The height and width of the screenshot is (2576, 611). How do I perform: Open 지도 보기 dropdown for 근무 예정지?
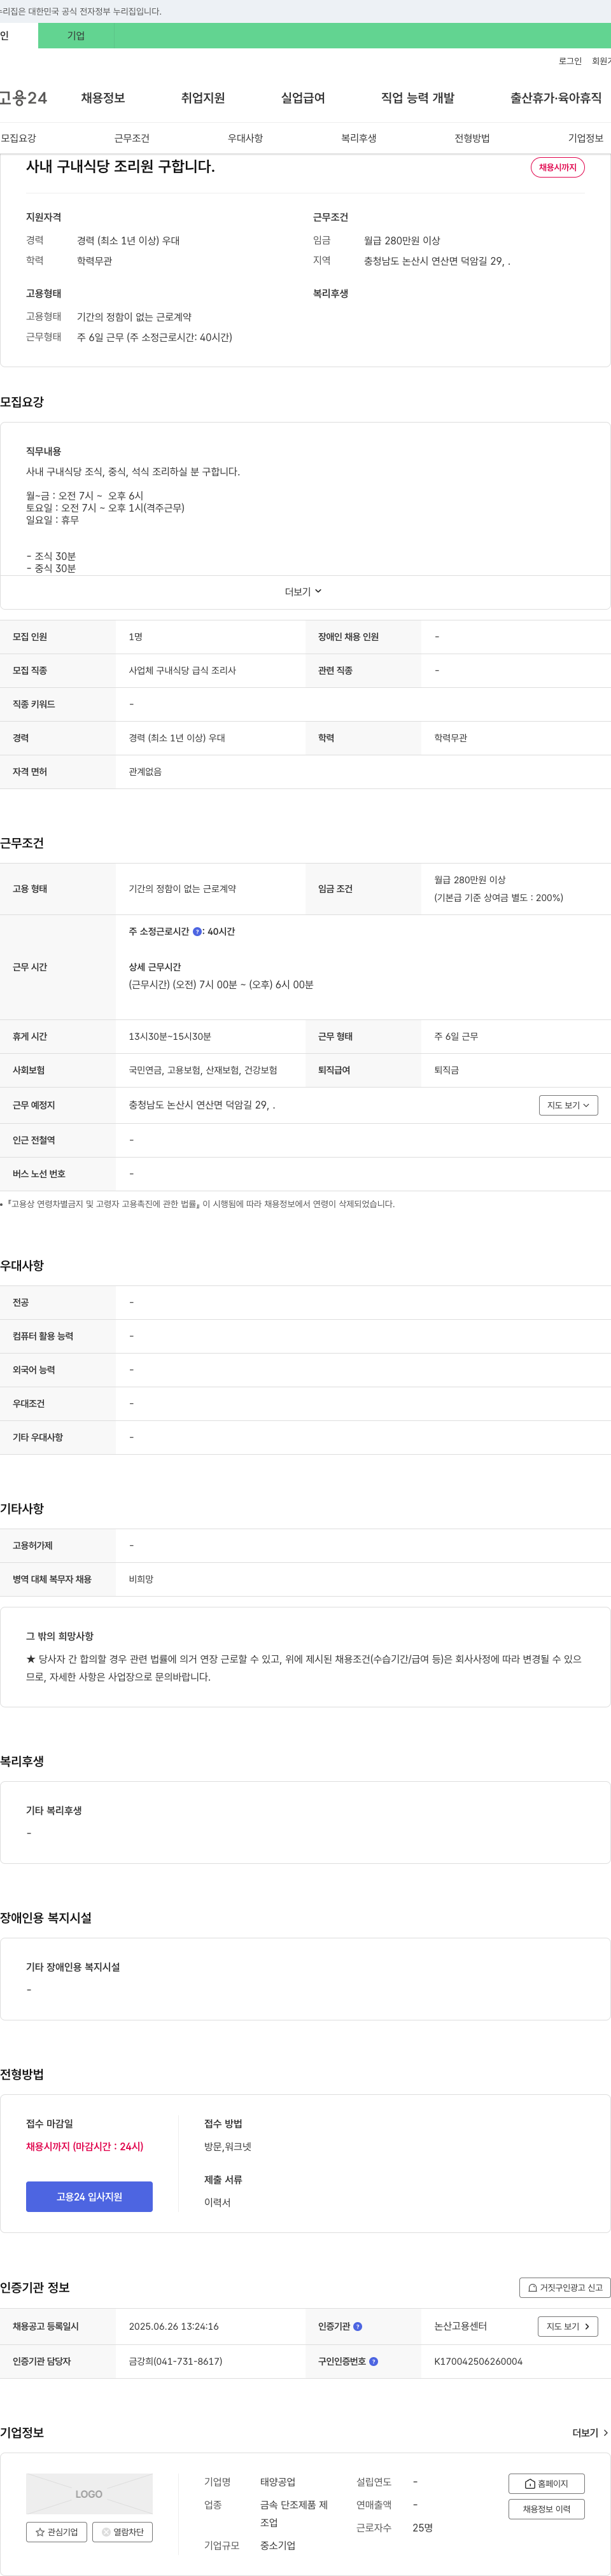pos(568,1105)
